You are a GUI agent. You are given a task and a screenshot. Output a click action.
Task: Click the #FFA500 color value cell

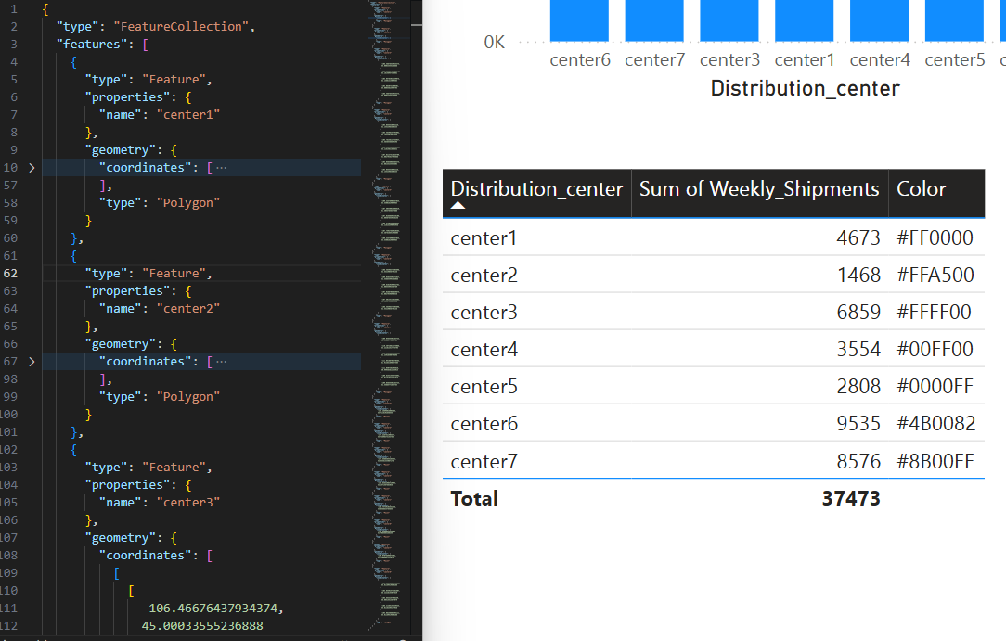(935, 276)
